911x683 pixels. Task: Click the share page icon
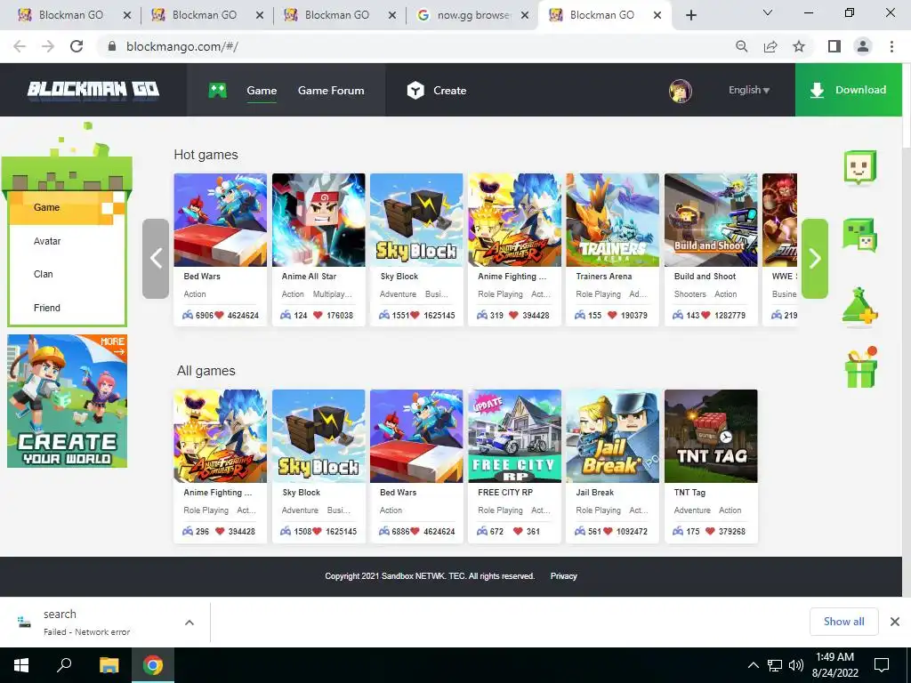(770, 46)
